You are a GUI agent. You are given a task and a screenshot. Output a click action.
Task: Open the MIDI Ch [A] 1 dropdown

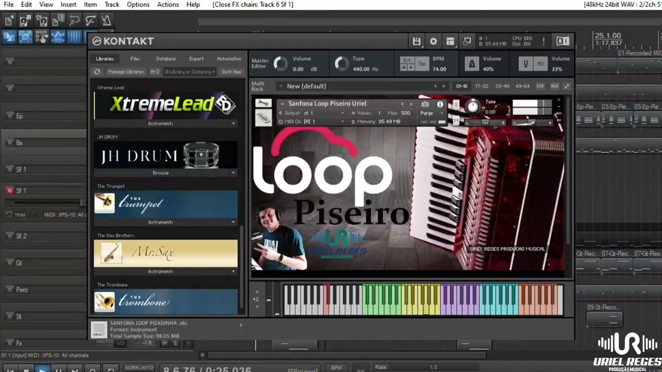(342, 121)
